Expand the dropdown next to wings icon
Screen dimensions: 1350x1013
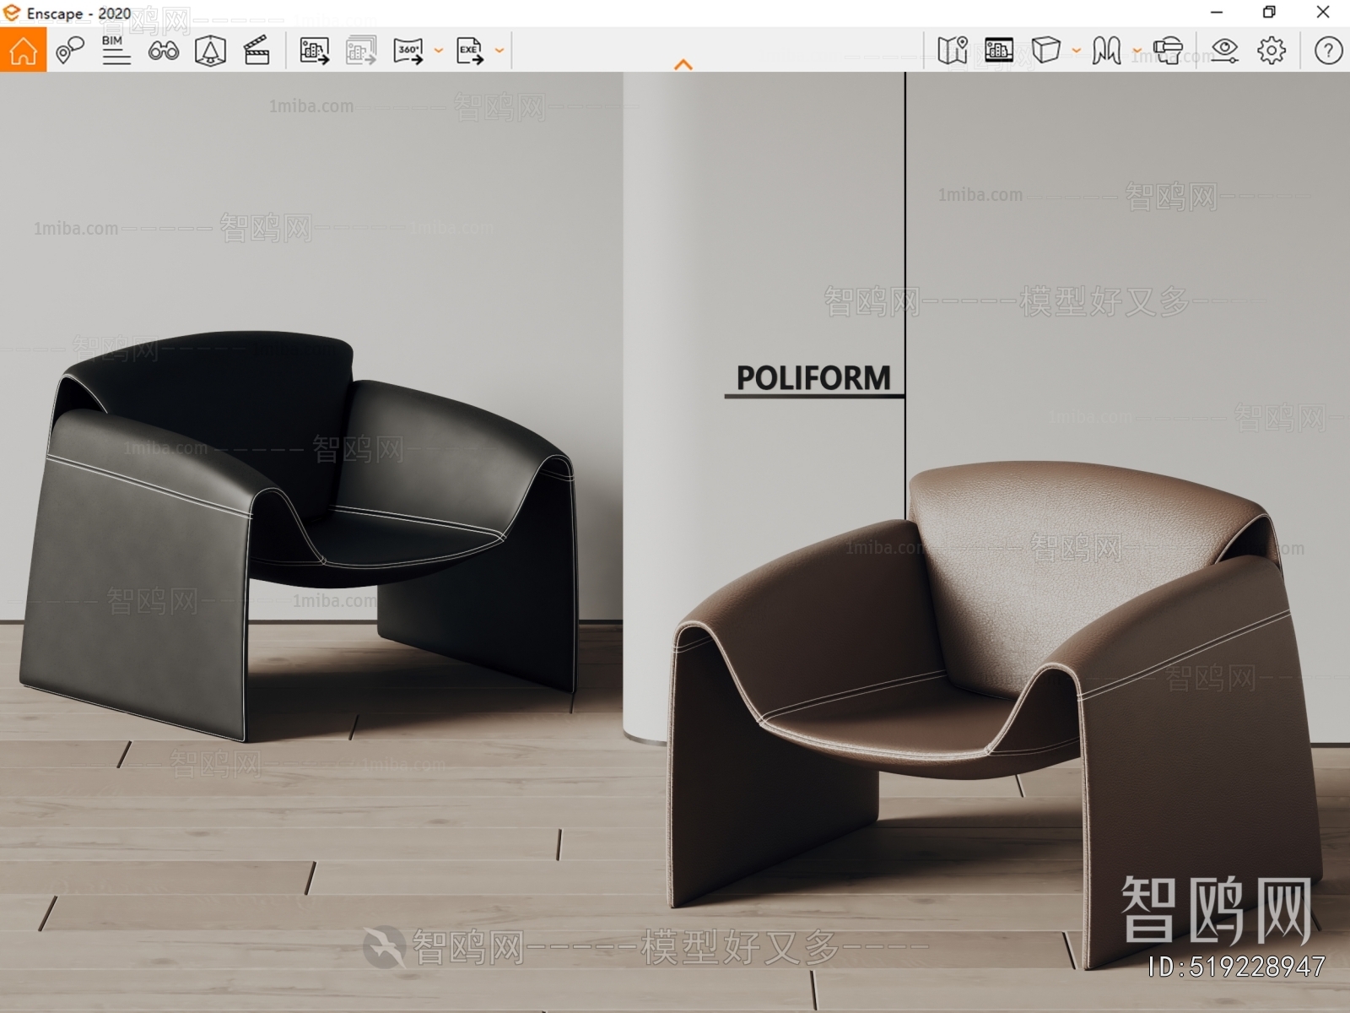pyautogui.click(x=1137, y=51)
